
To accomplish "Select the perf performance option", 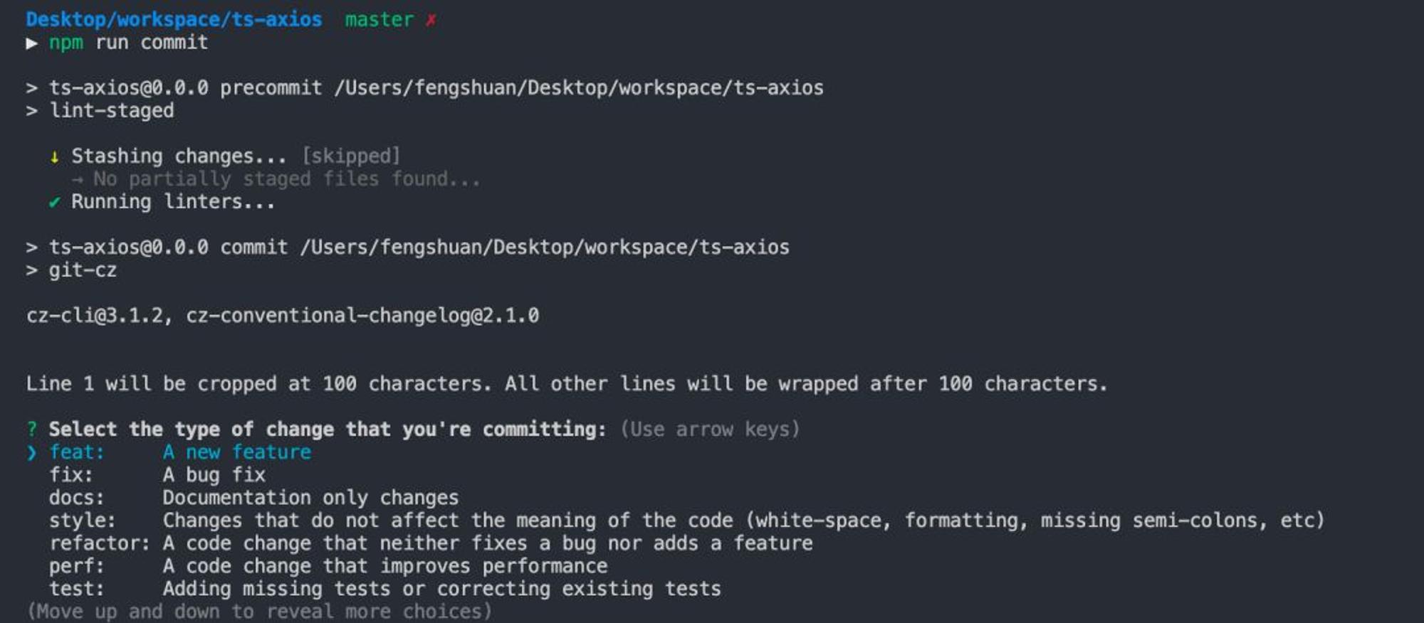I will point(328,566).
